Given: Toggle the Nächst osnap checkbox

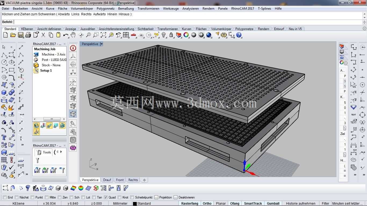Looking at the screenshot, I should (x=16, y=197).
